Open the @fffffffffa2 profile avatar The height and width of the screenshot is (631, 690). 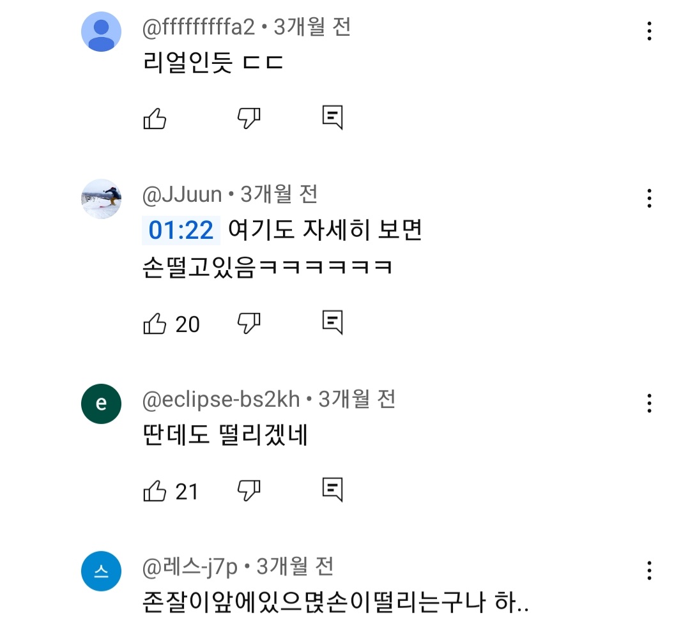102,31
